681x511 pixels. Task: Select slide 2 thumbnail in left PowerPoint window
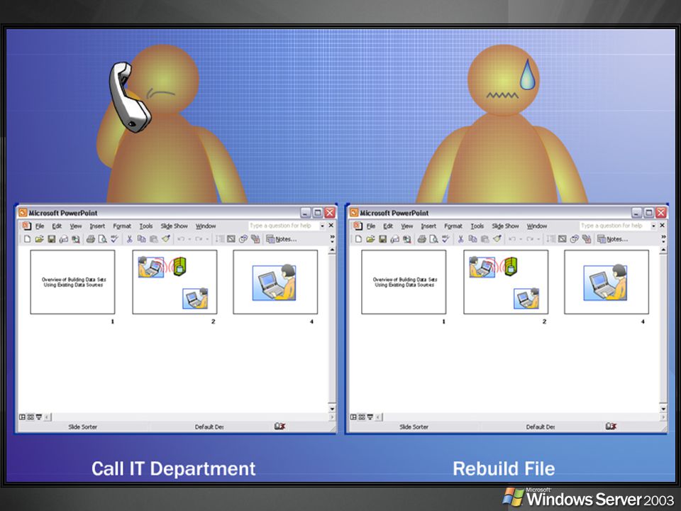click(x=175, y=282)
